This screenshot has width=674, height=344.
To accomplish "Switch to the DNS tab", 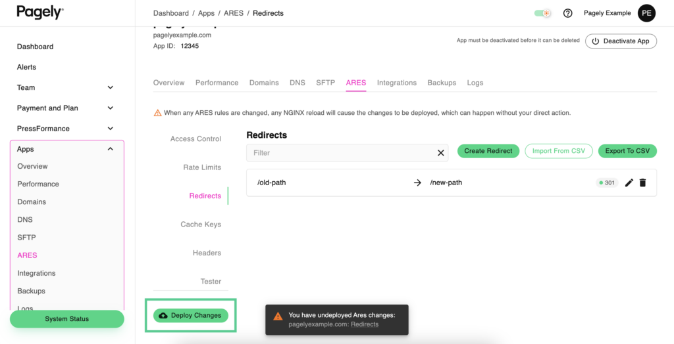I will (x=298, y=83).
